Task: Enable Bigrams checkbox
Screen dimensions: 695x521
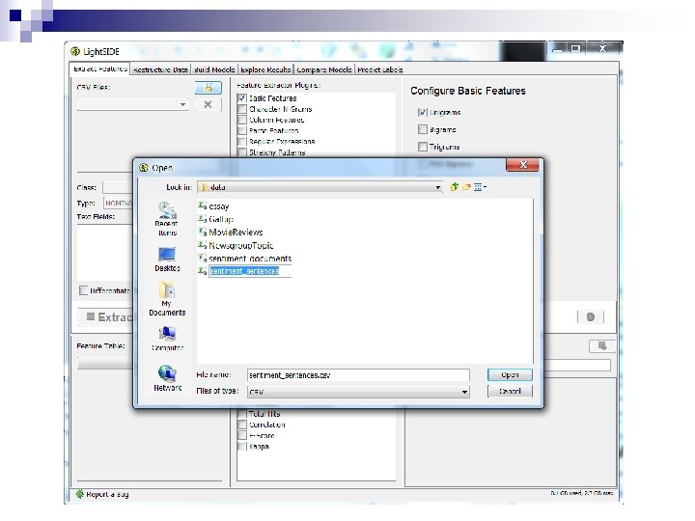Action: [x=423, y=129]
